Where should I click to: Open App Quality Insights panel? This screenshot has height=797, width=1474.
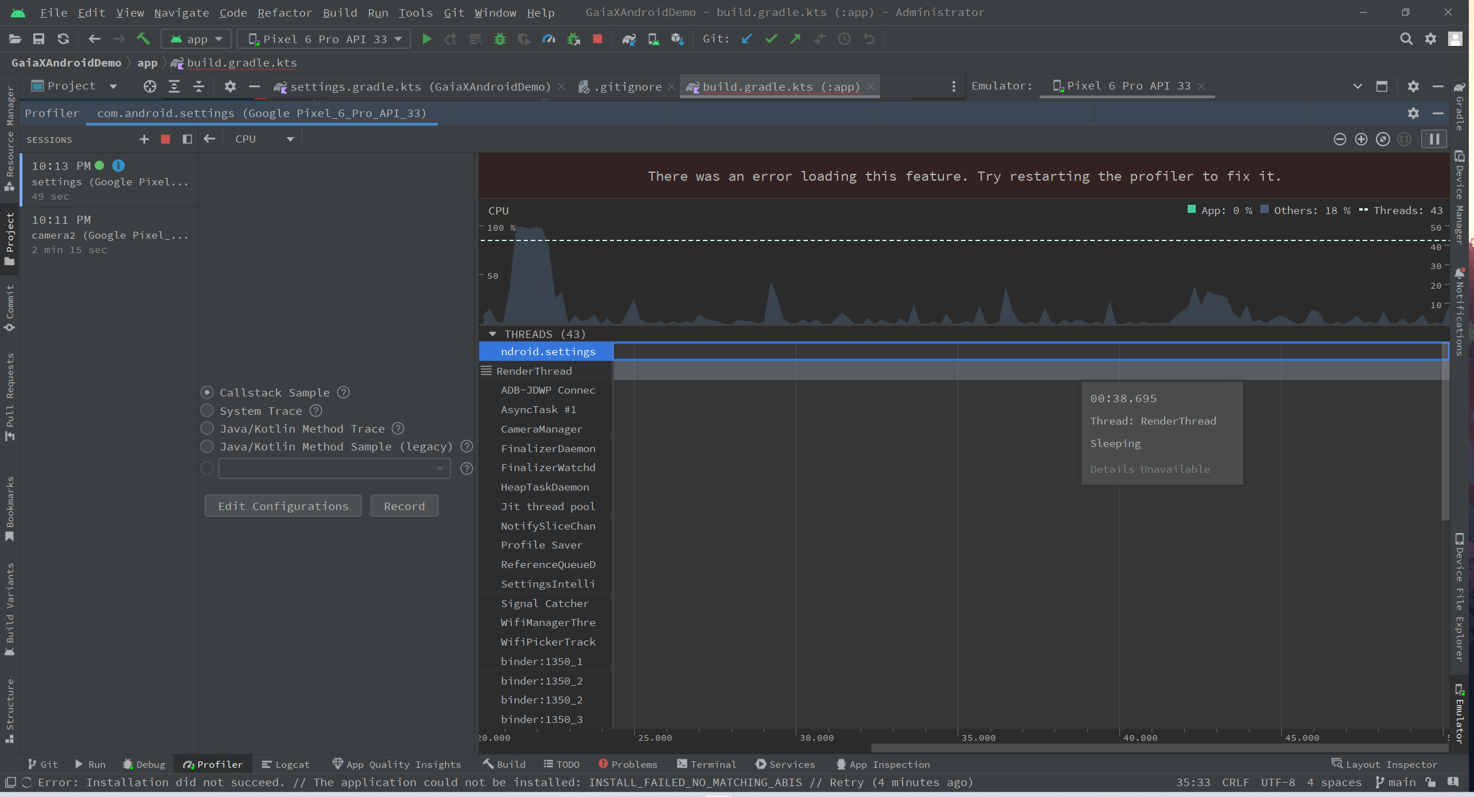[x=397, y=764]
